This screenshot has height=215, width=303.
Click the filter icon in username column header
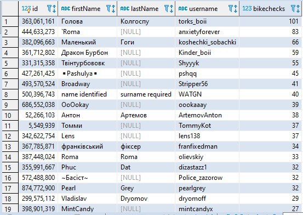click(231, 9)
